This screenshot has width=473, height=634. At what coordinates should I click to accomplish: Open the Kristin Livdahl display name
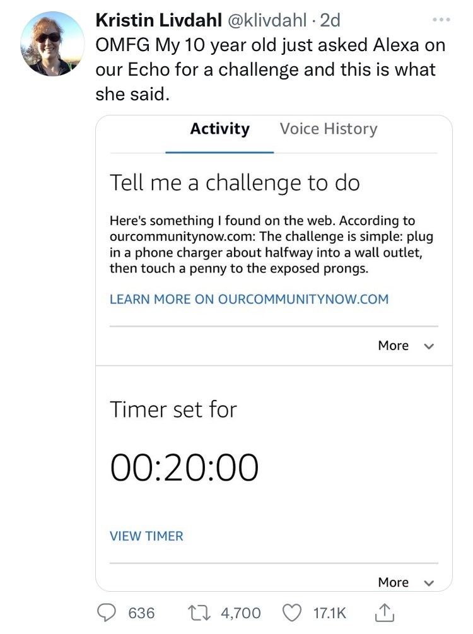point(156,21)
